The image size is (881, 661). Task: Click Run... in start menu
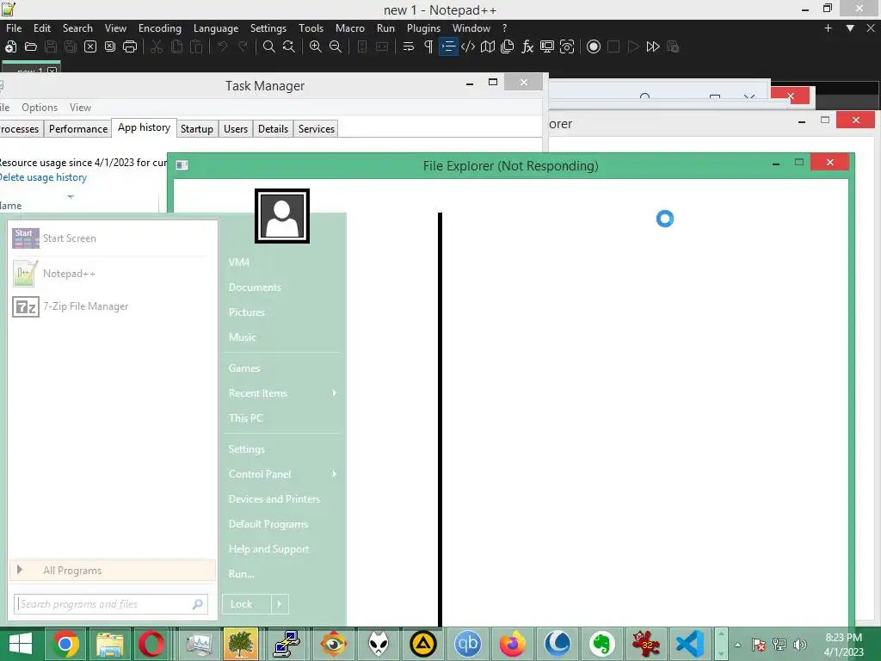pyautogui.click(x=242, y=574)
